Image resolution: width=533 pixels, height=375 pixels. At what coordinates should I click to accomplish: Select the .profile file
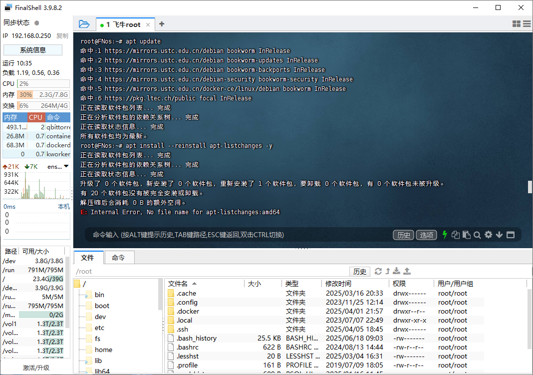pos(325,365)
